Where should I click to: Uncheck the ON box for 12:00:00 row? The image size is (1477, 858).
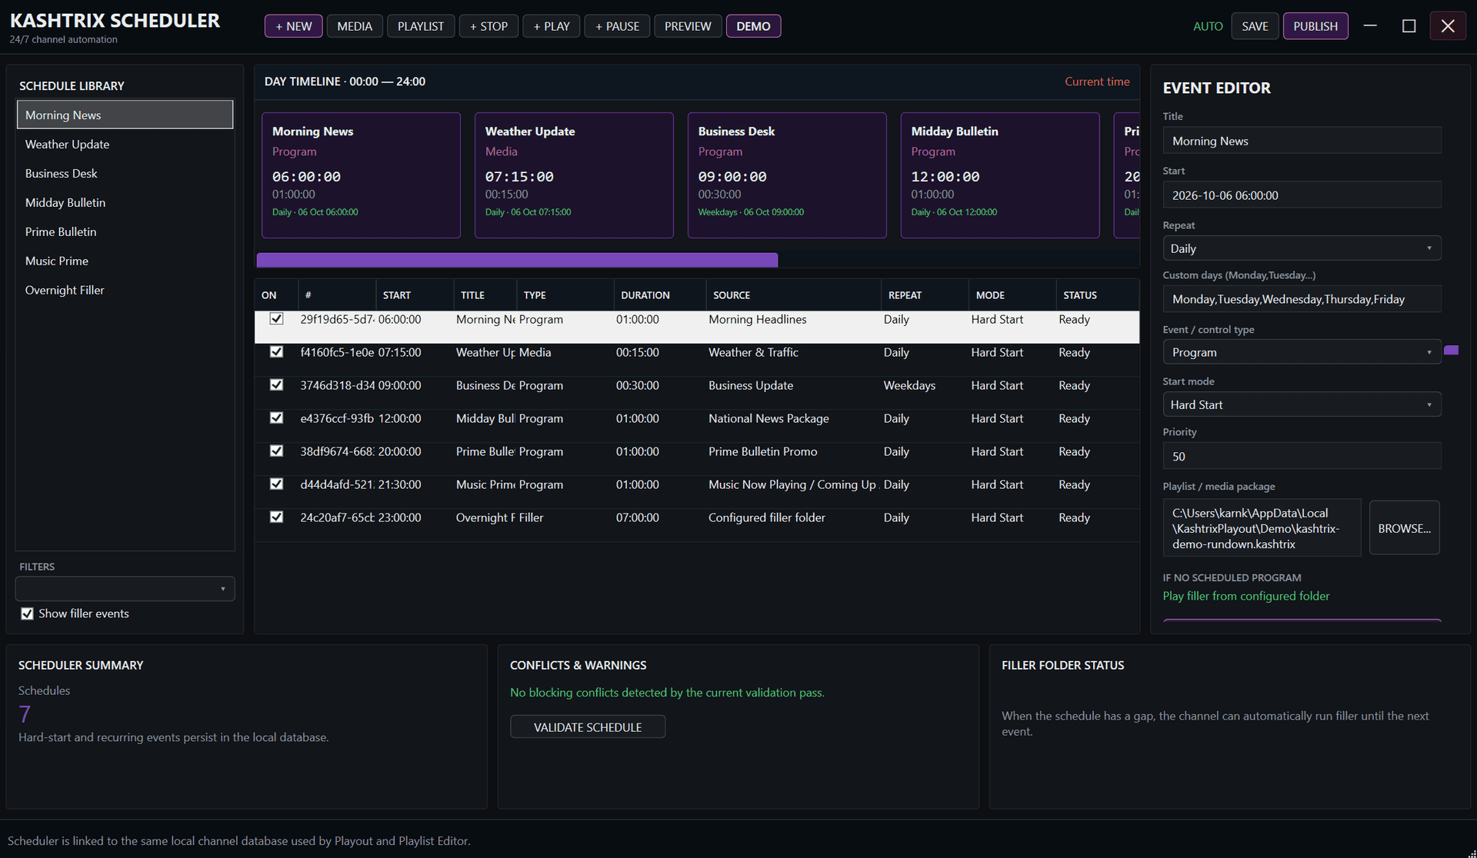[x=276, y=418]
